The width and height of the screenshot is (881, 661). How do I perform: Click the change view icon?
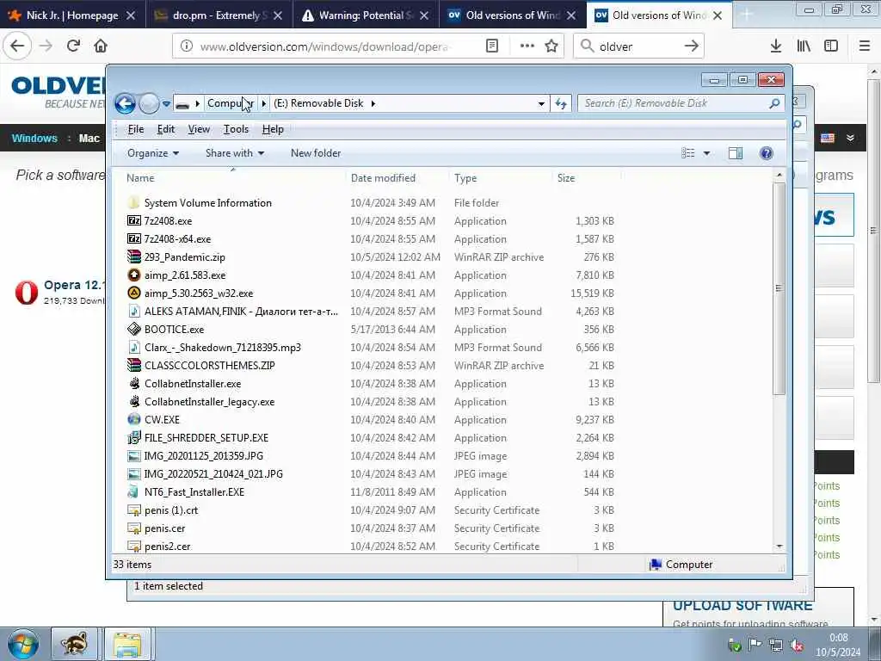(x=688, y=153)
